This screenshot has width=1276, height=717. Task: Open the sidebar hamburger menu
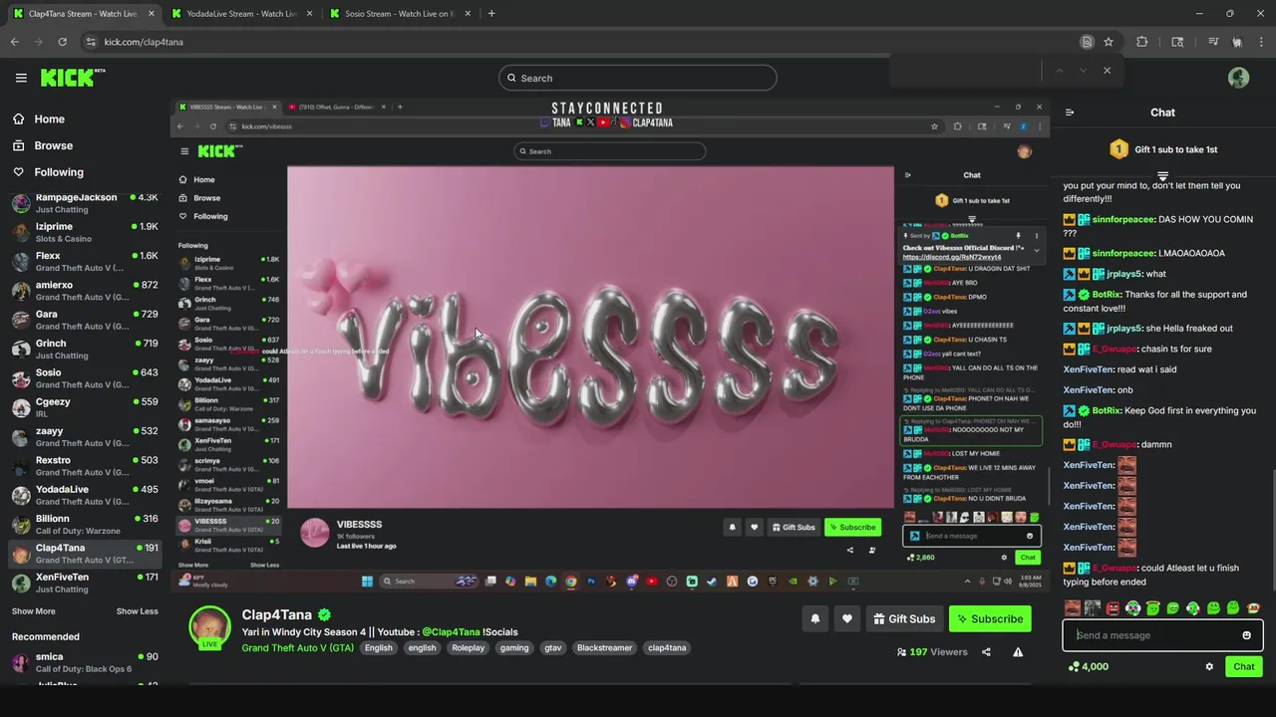click(x=21, y=78)
